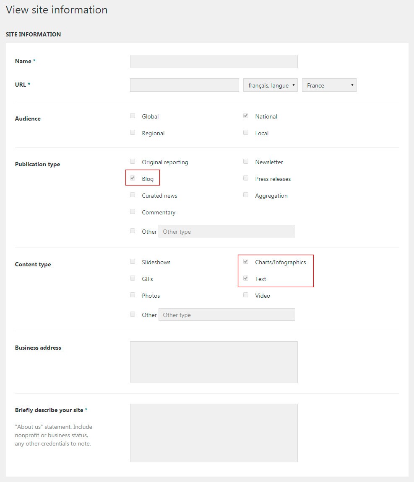Enable Curated news checkbox

point(133,195)
